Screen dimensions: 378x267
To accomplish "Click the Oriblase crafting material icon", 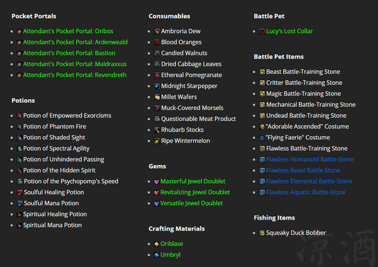I will coord(157,244).
